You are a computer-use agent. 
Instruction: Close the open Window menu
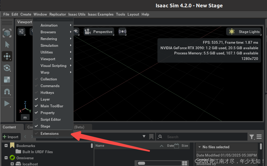[x=40, y=14]
